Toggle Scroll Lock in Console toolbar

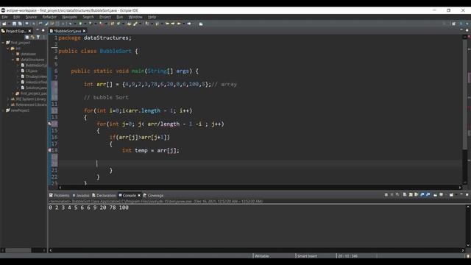click(x=411, y=194)
